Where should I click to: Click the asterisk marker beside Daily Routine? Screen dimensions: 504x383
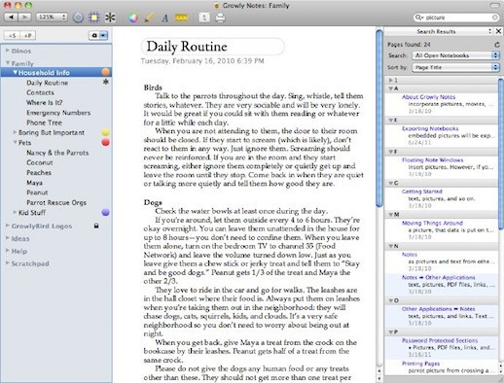point(105,82)
